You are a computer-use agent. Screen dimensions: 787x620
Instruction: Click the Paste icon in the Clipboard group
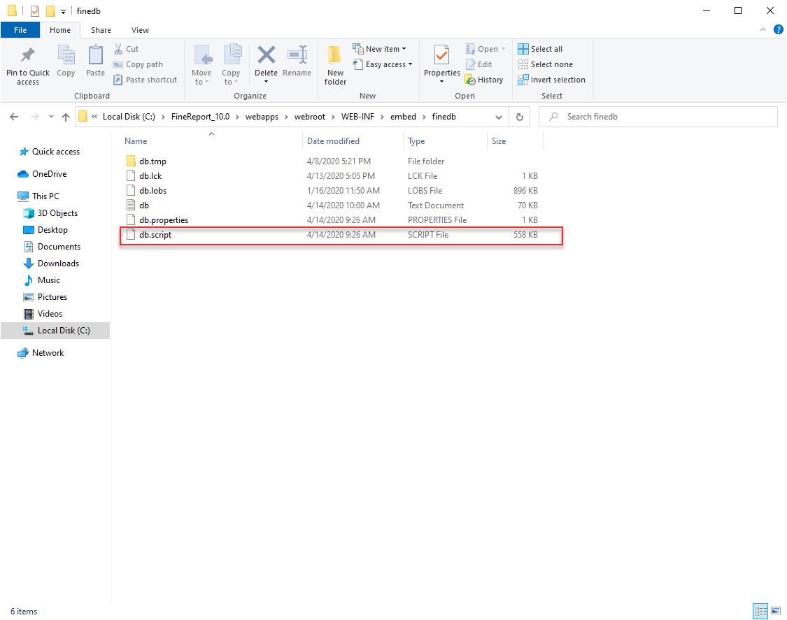coord(95,62)
